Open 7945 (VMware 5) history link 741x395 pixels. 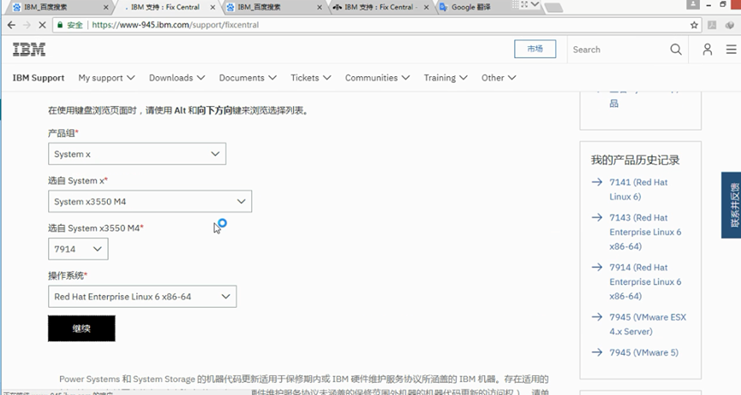643,352
